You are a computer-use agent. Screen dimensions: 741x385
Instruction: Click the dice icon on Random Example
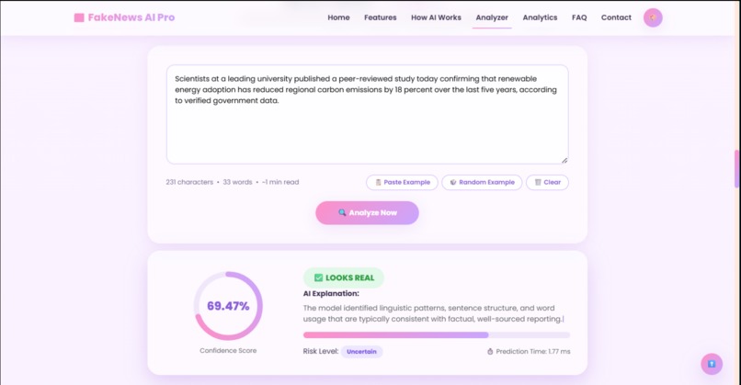[453, 182]
